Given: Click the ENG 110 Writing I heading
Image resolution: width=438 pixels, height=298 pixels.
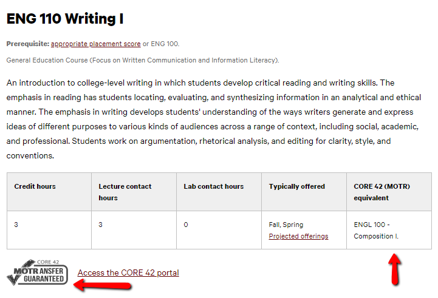Looking at the screenshot, I should coord(65,19).
